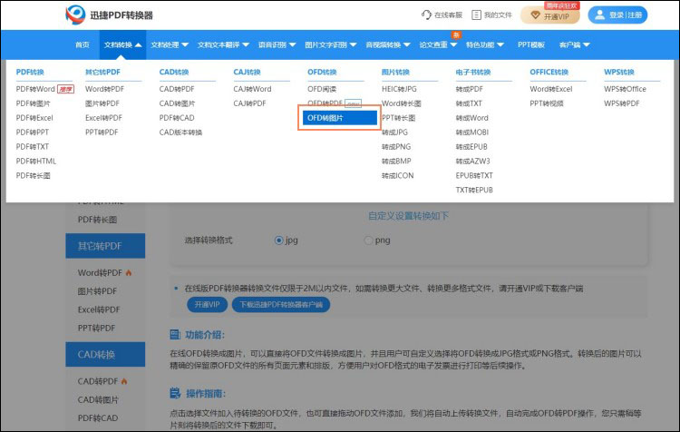The image size is (680, 432).
Task: Click the 操作指南 section icon
Action: coord(175,393)
